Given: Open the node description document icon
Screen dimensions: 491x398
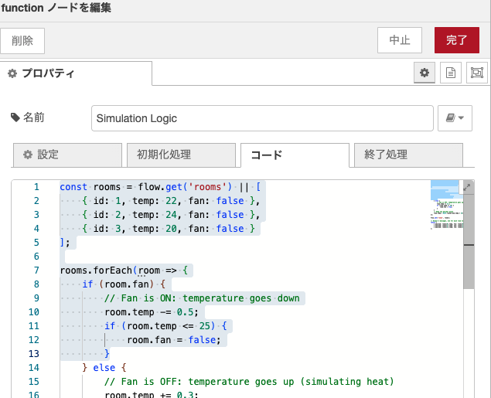Looking at the screenshot, I should [450, 73].
